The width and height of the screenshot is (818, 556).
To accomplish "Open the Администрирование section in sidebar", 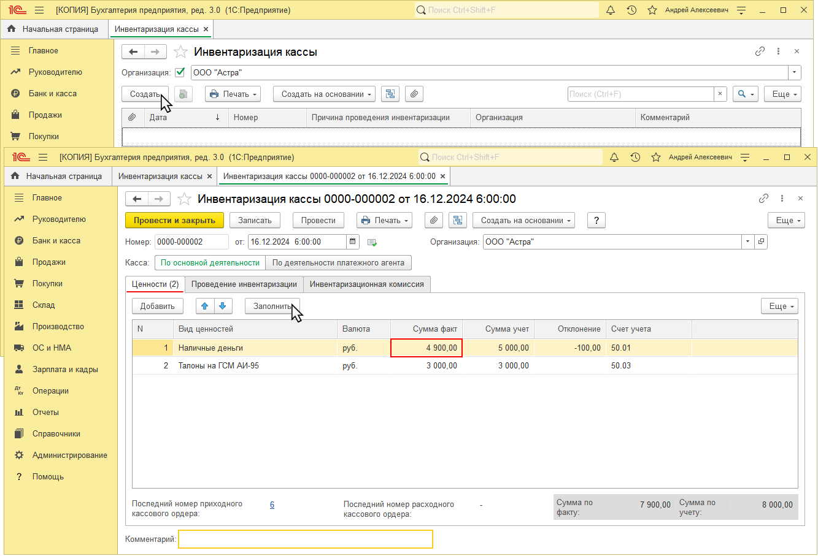I will pyautogui.click(x=69, y=455).
